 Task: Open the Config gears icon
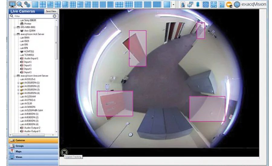coord(27,4)
